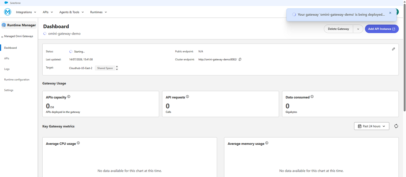Click the Add API Instance button

click(x=382, y=29)
